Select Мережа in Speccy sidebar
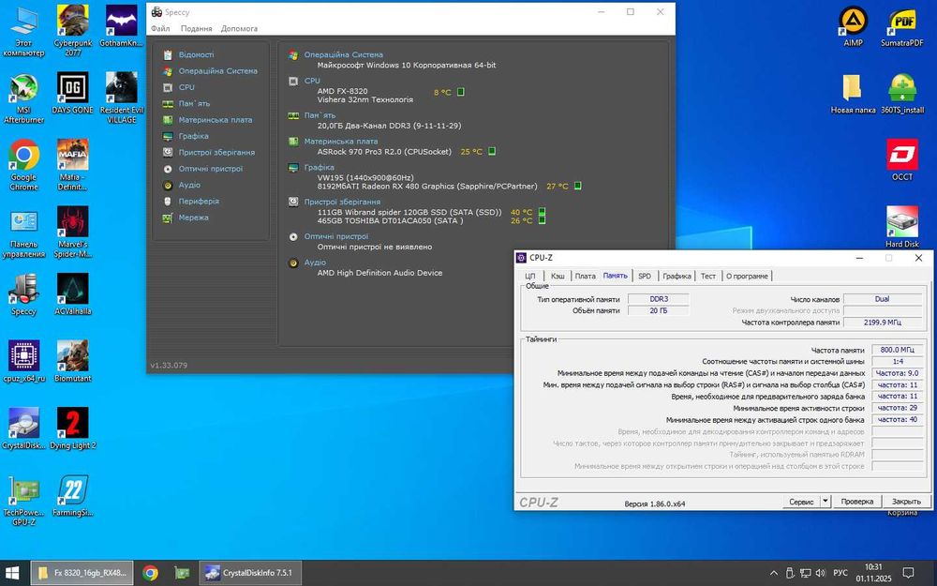The width and height of the screenshot is (937, 586). click(x=193, y=218)
